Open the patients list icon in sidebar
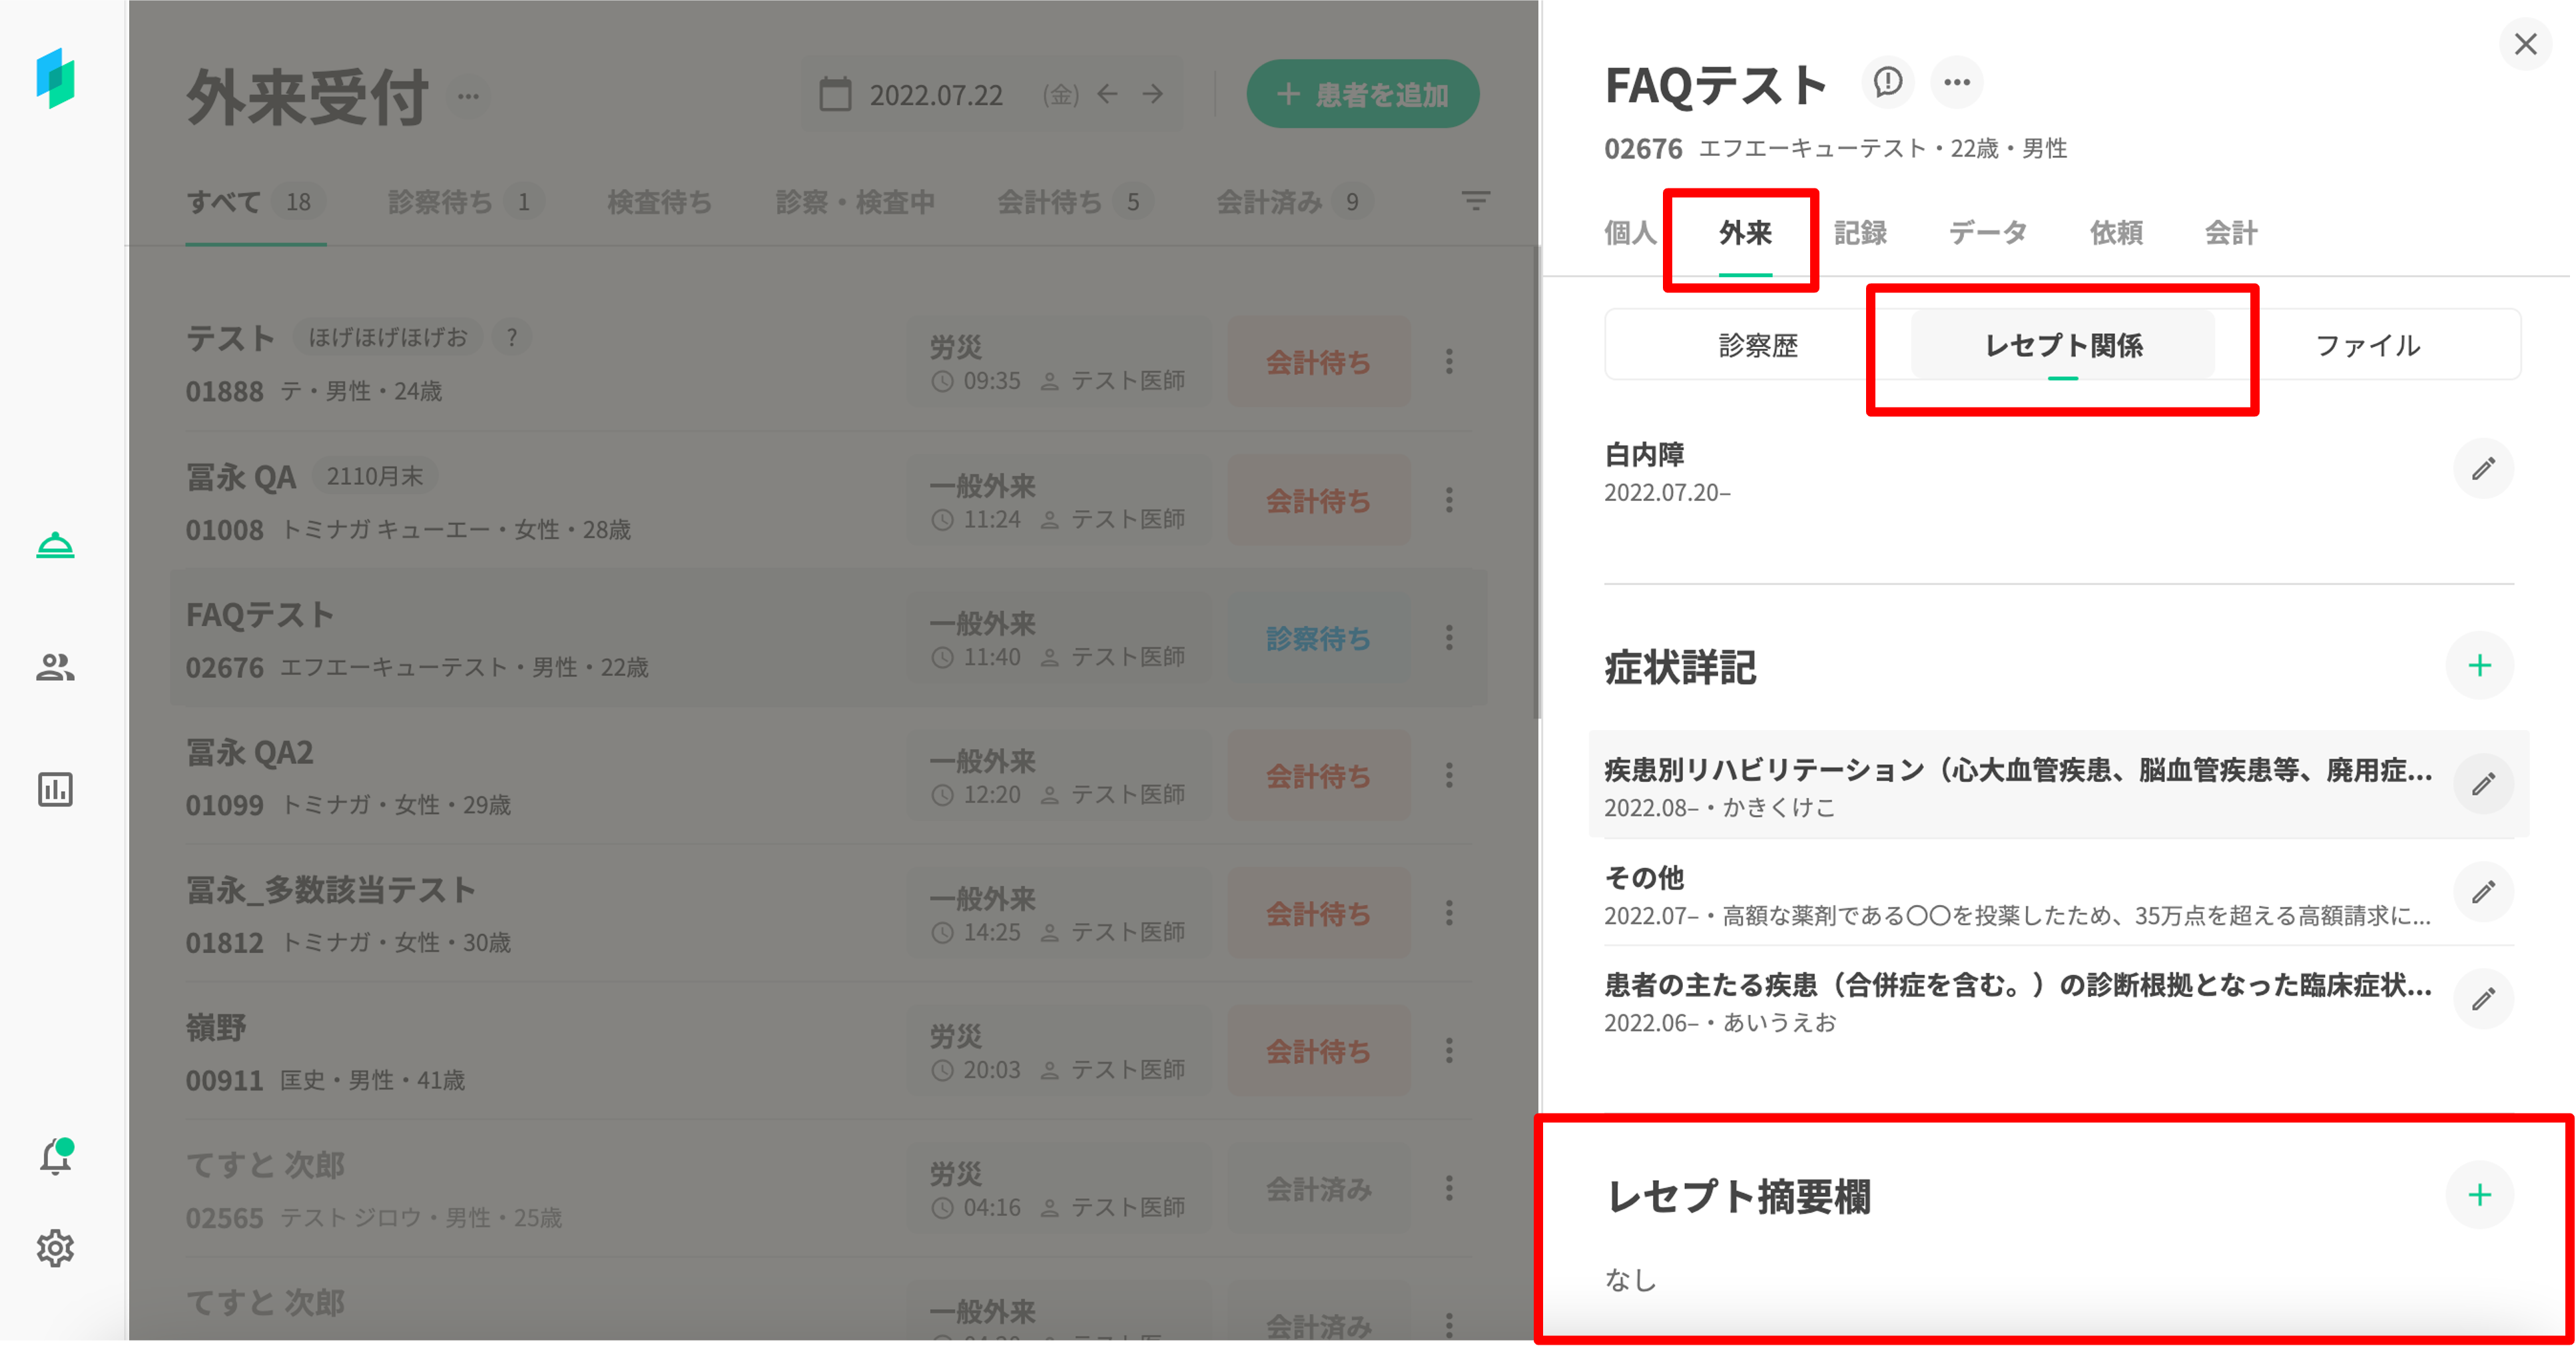 point(55,667)
